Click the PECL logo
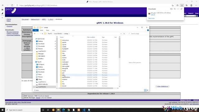This screenshot has width=199, height=112. click(x=11, y=11)
